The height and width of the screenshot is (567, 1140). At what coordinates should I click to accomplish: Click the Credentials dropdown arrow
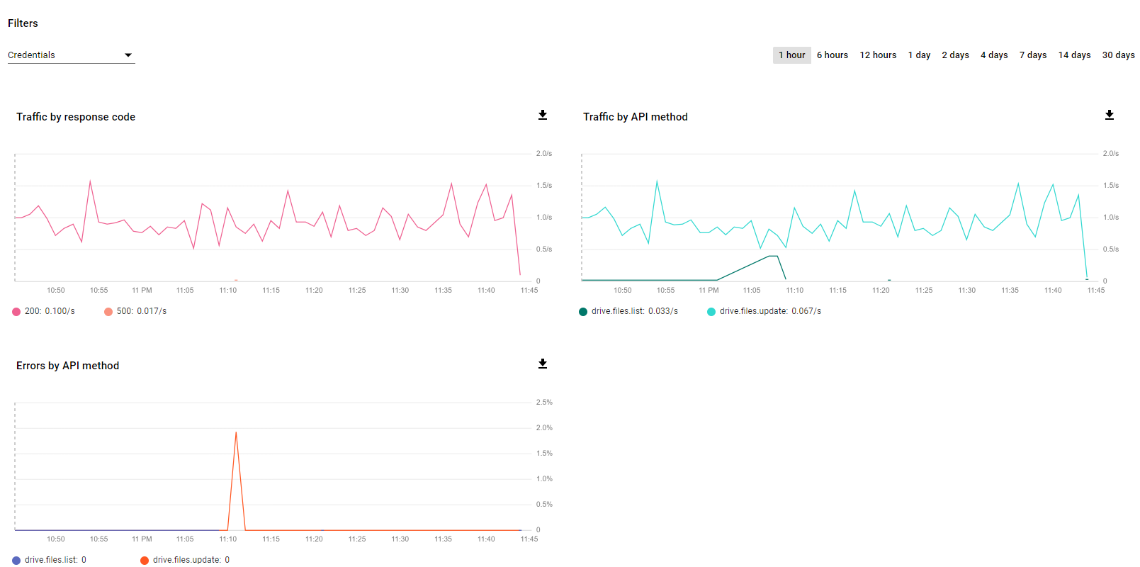(128, 55)
